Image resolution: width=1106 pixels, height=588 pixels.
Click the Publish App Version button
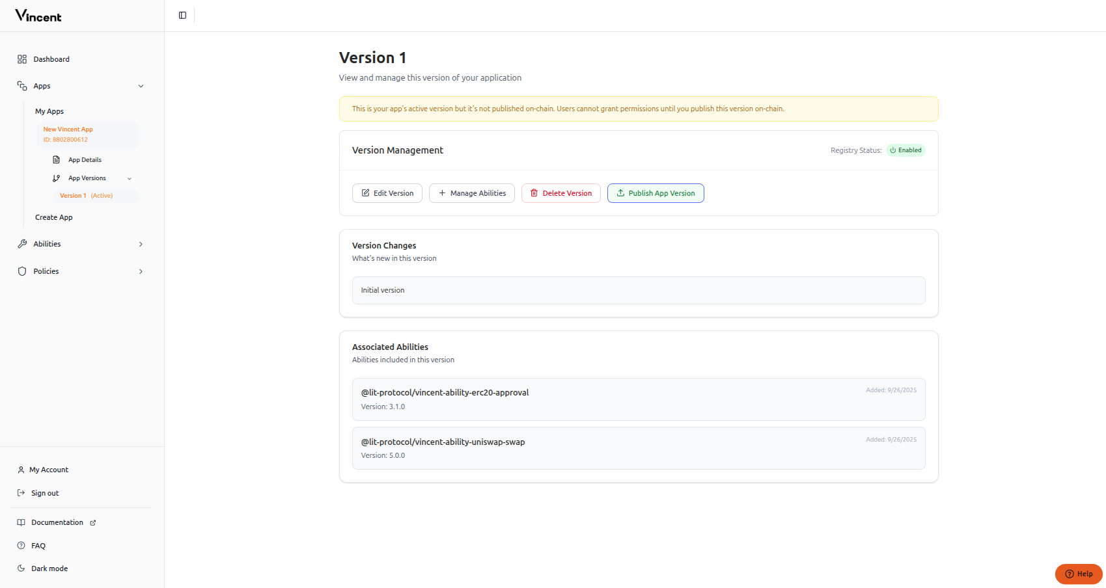coord(656,193)
